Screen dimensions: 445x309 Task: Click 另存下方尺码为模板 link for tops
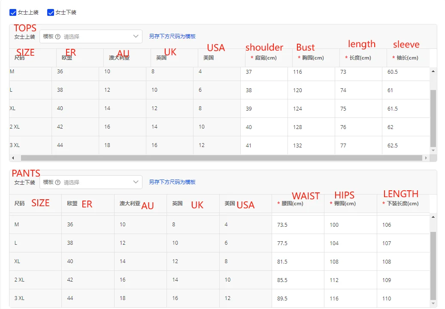coord(172,36)
